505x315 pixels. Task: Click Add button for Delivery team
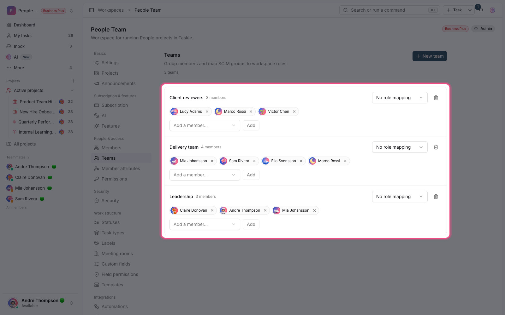click(x=251, y=175)
